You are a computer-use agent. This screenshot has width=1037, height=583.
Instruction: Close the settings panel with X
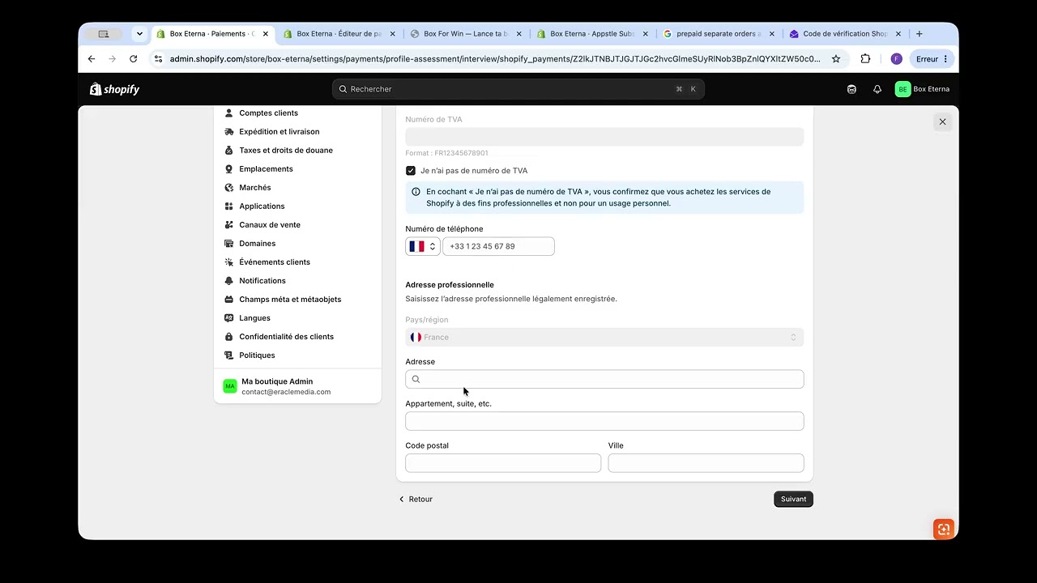click(942, 121)
